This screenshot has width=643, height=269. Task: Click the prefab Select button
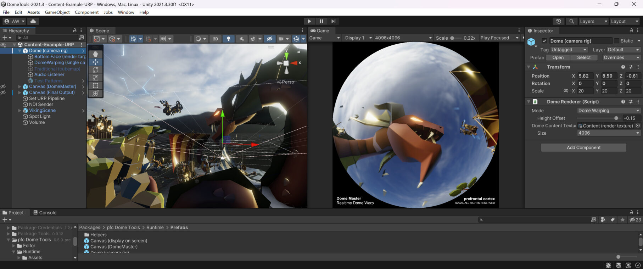(583, 57)
